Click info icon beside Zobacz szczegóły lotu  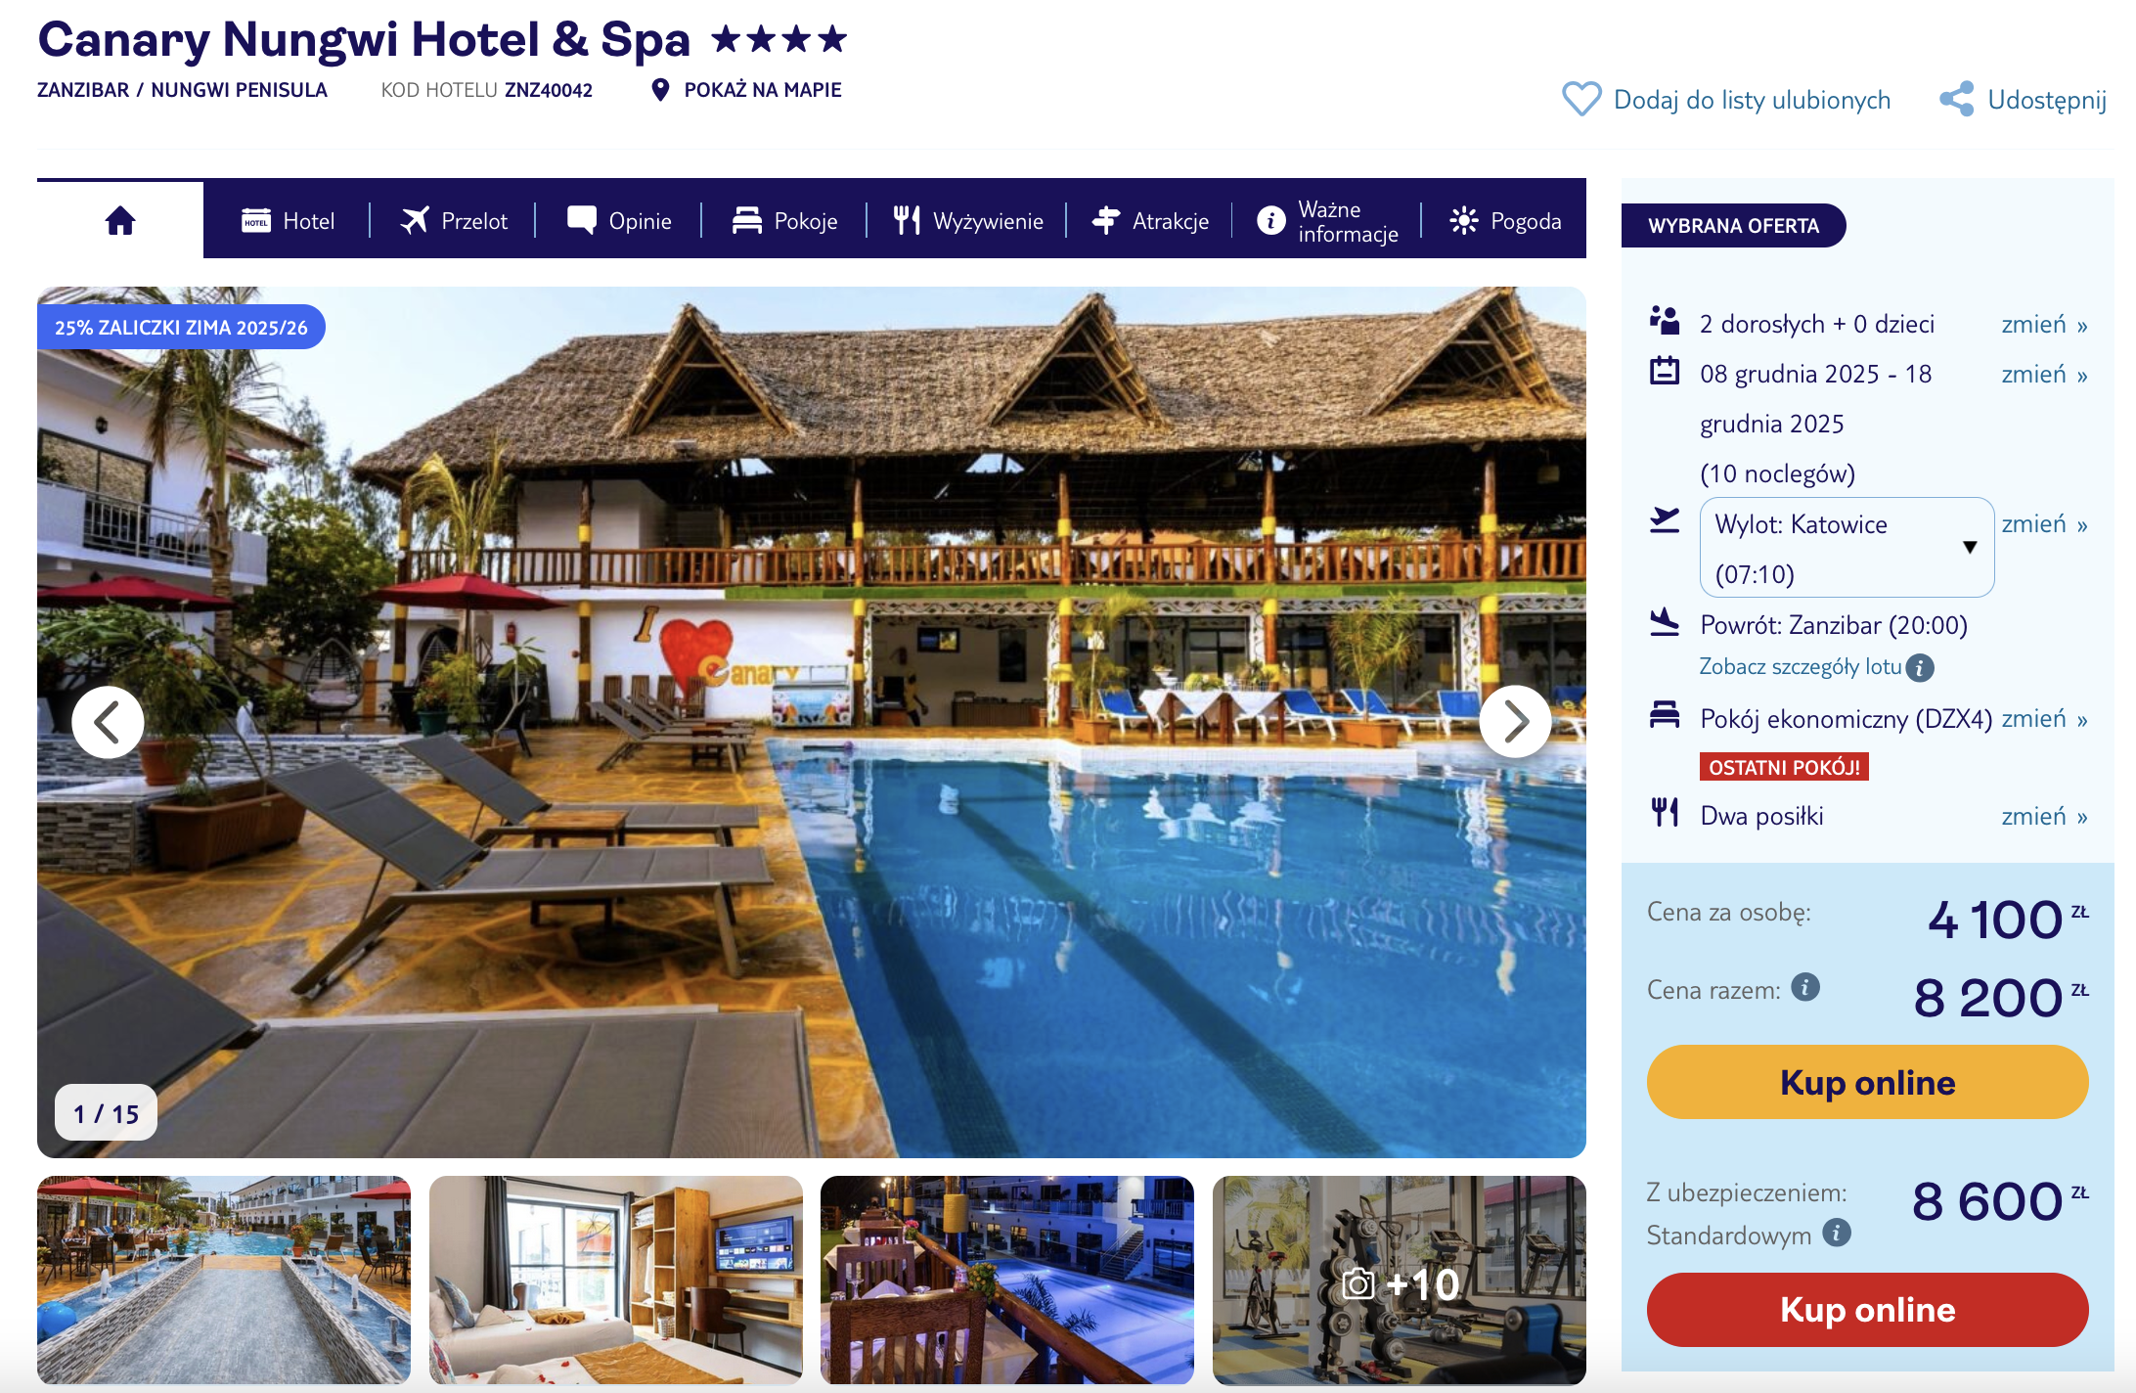tap(1920, 667)
